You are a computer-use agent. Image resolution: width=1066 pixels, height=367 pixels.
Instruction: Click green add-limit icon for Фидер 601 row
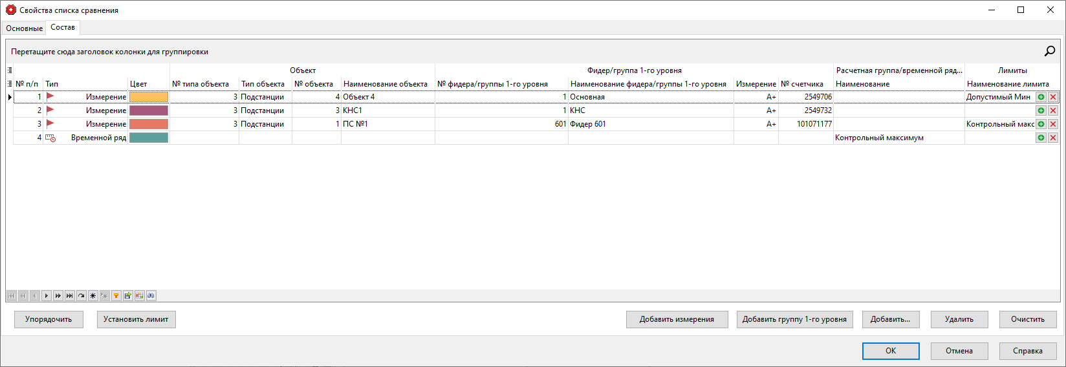click(1041, 124)
